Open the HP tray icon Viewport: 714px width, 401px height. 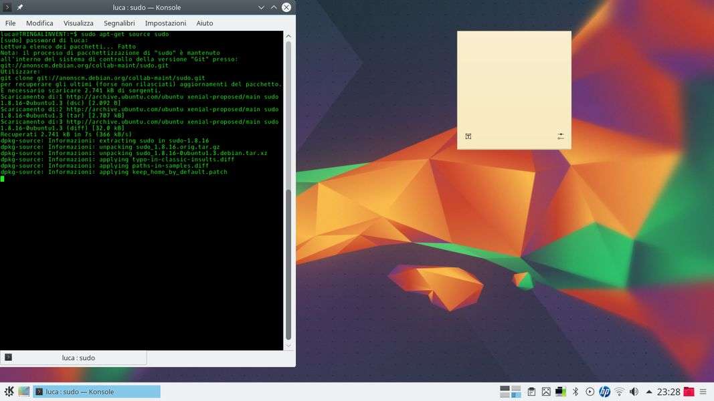(x=604, y=392)
